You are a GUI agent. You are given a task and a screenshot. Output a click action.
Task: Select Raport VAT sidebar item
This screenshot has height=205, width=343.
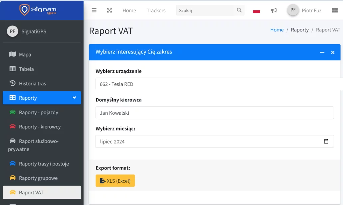click(x=42, y=192)
